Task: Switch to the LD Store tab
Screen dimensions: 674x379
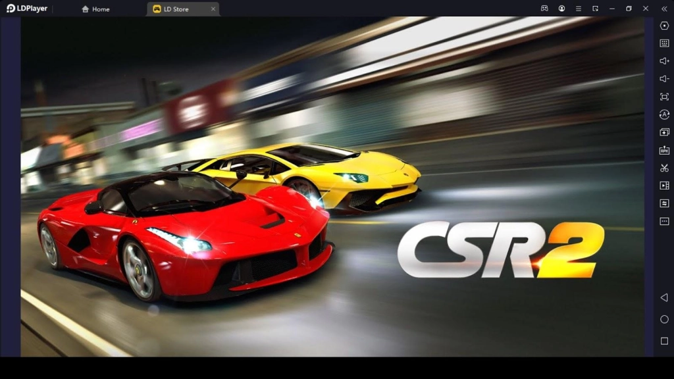Action: [172, 9]
